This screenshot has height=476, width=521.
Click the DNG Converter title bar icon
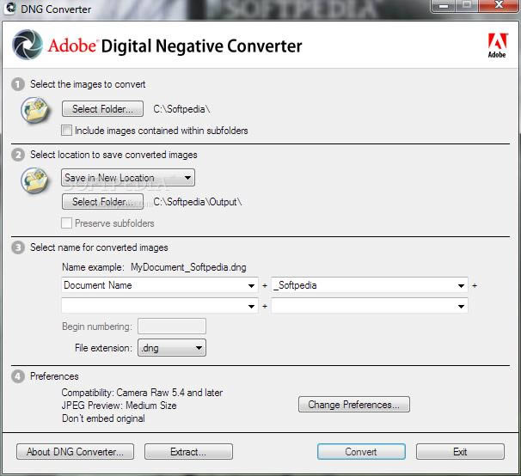click(x=10, y=8)
